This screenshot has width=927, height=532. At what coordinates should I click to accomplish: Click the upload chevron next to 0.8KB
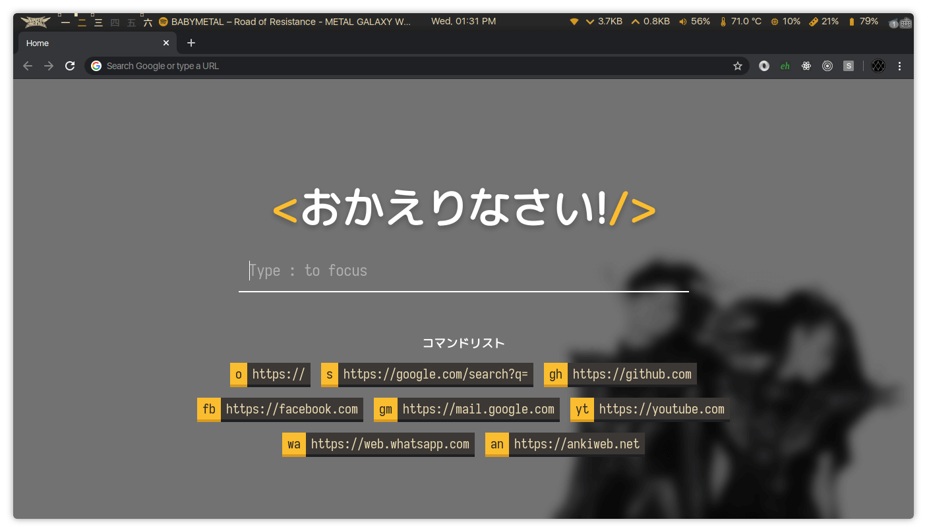(x=634, y=21)
